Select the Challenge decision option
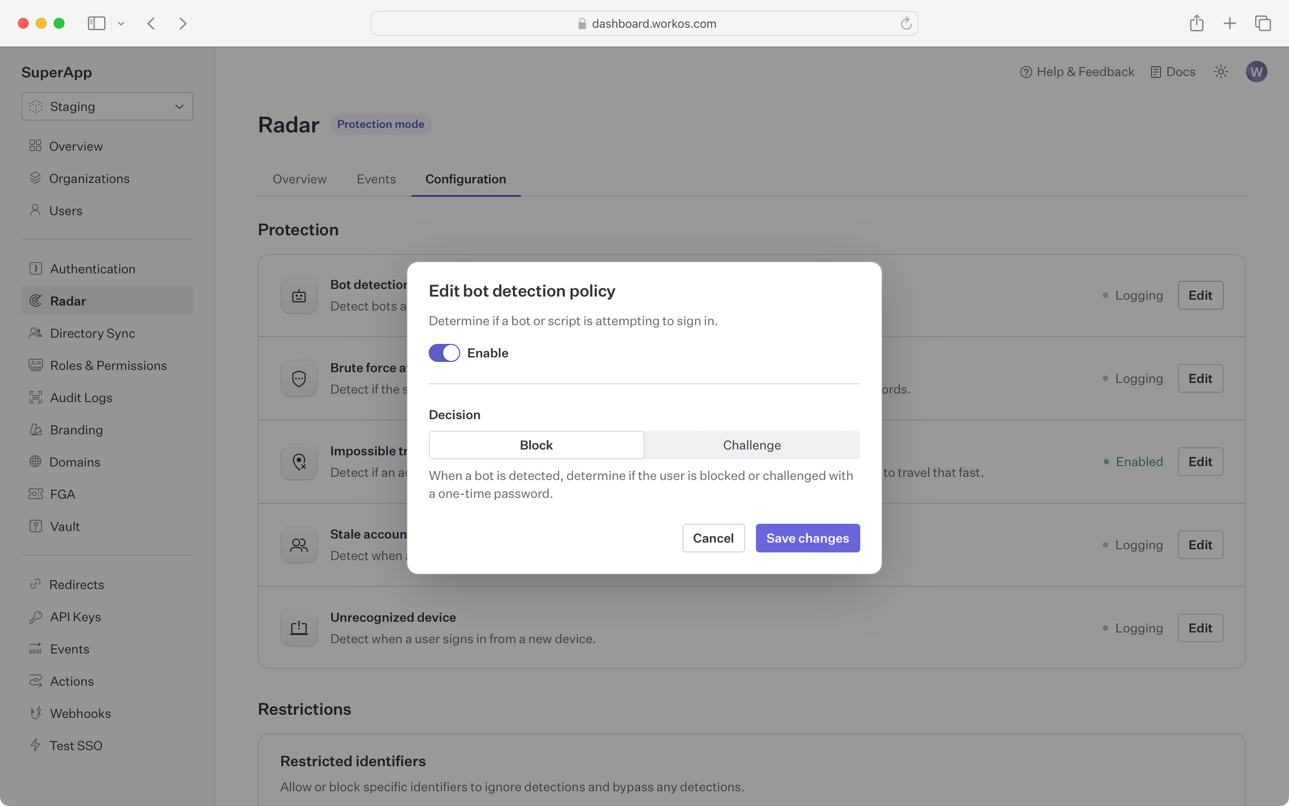This screenshot has height=806, width=1289. 751,445
